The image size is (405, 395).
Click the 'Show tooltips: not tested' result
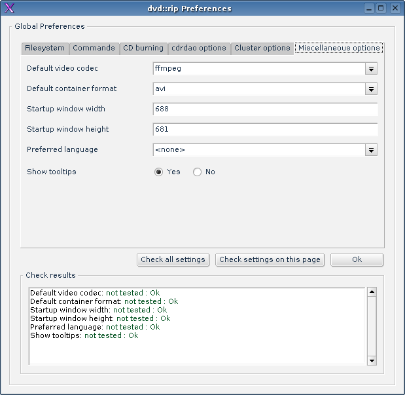click(x=84, y=335)
